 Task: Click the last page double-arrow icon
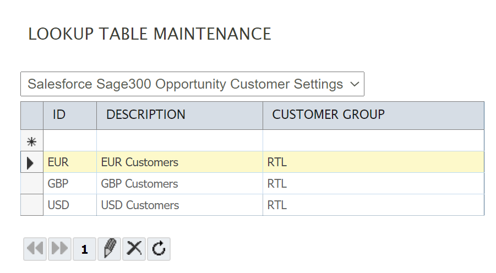pos(59,249)
